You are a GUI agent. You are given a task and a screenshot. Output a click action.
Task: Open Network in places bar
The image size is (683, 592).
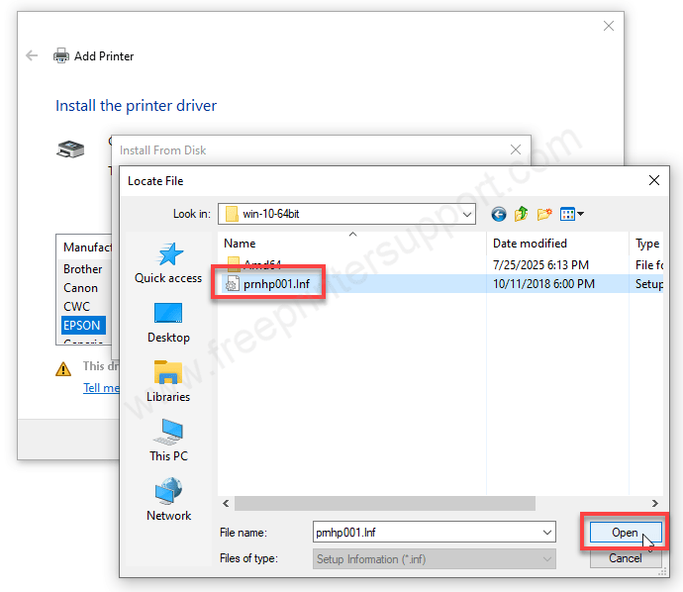[x=168, y=501]
